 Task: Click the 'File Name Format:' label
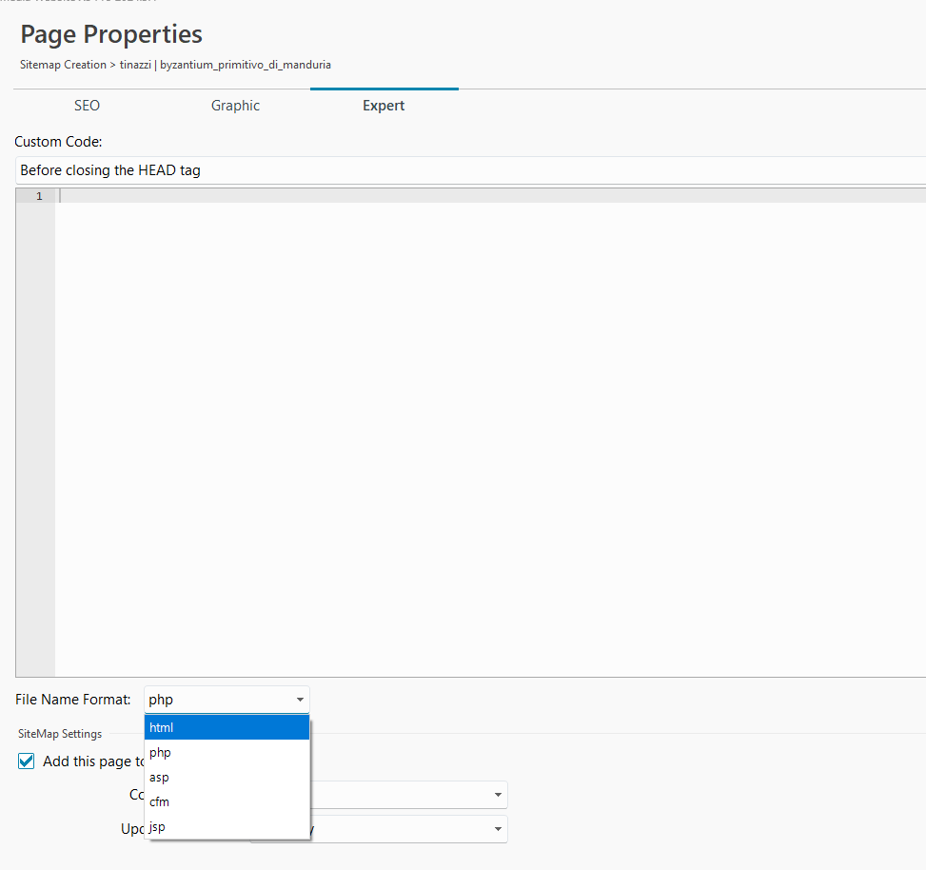(73, 700)
